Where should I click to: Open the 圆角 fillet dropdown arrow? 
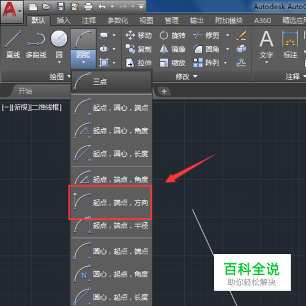[228, 49]
